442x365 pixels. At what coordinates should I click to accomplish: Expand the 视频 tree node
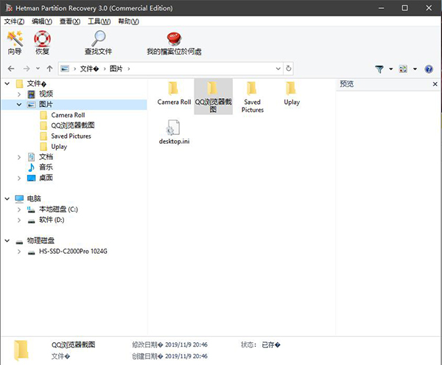19,94
